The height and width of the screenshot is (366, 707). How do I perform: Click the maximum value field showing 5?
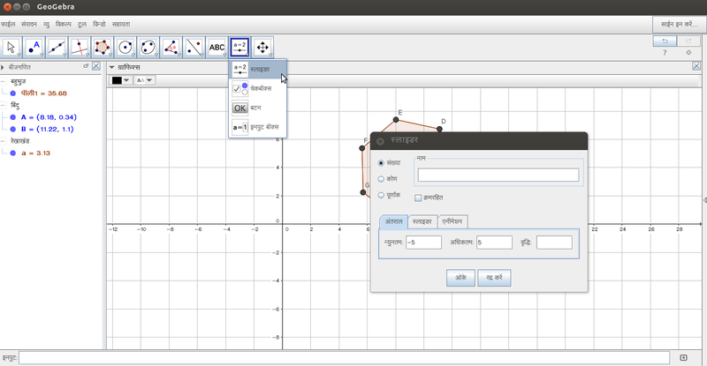[x=494, y=243]
